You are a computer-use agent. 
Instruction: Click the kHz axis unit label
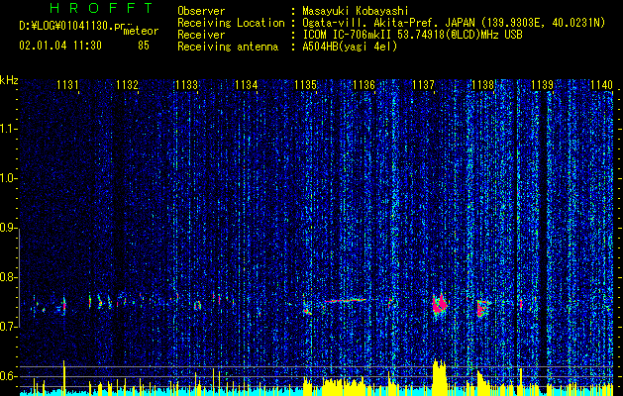[x=9, y=80]
